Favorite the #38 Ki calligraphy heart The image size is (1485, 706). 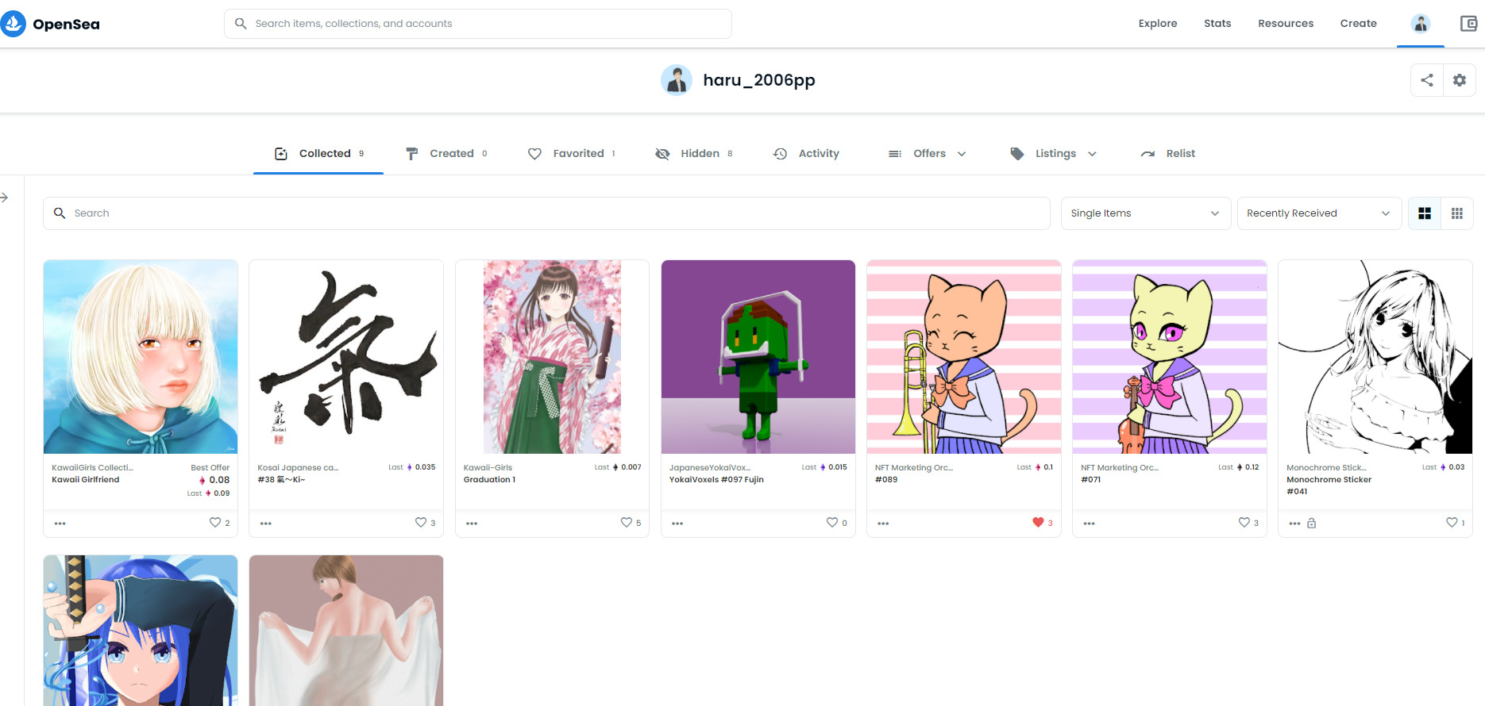click(421, 523)
